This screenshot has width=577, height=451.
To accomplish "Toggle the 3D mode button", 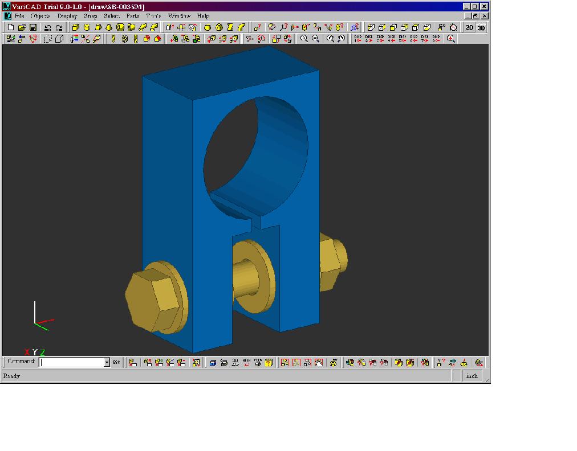I will click(481, 27).
